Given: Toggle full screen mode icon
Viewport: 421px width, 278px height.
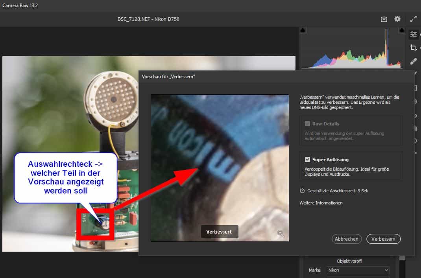Looking at the screenshot, I should tap(413, 19).
